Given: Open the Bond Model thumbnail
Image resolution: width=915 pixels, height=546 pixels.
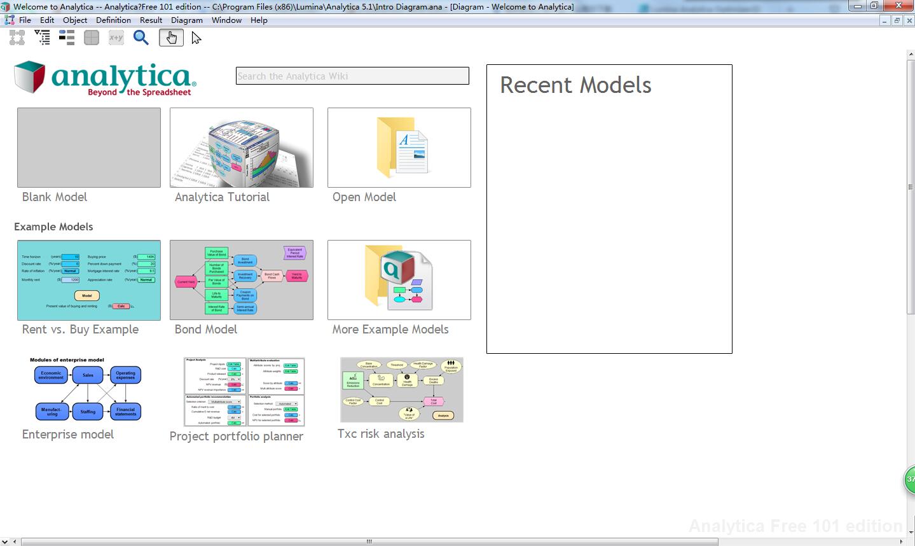Looking at the screenshot, I should point(242,280).
